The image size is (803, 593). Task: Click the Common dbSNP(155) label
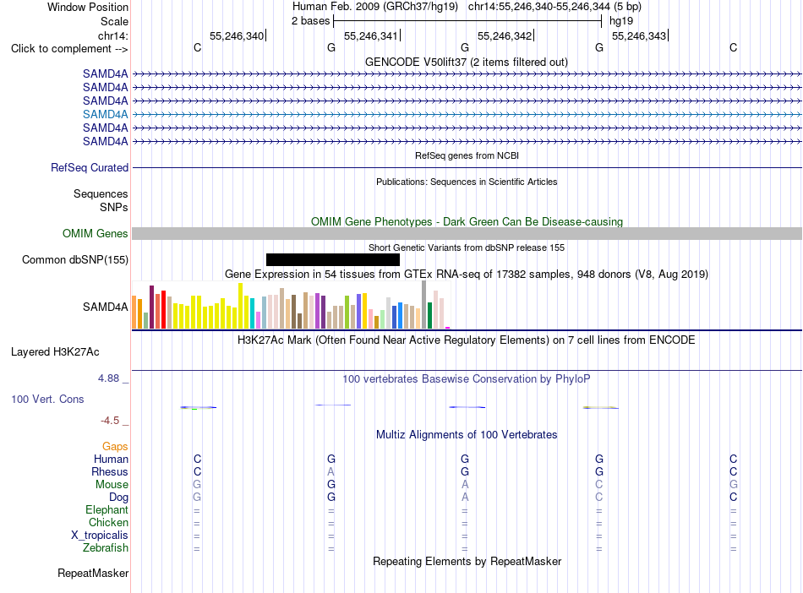pyautogui.click(x=74, y=260)
